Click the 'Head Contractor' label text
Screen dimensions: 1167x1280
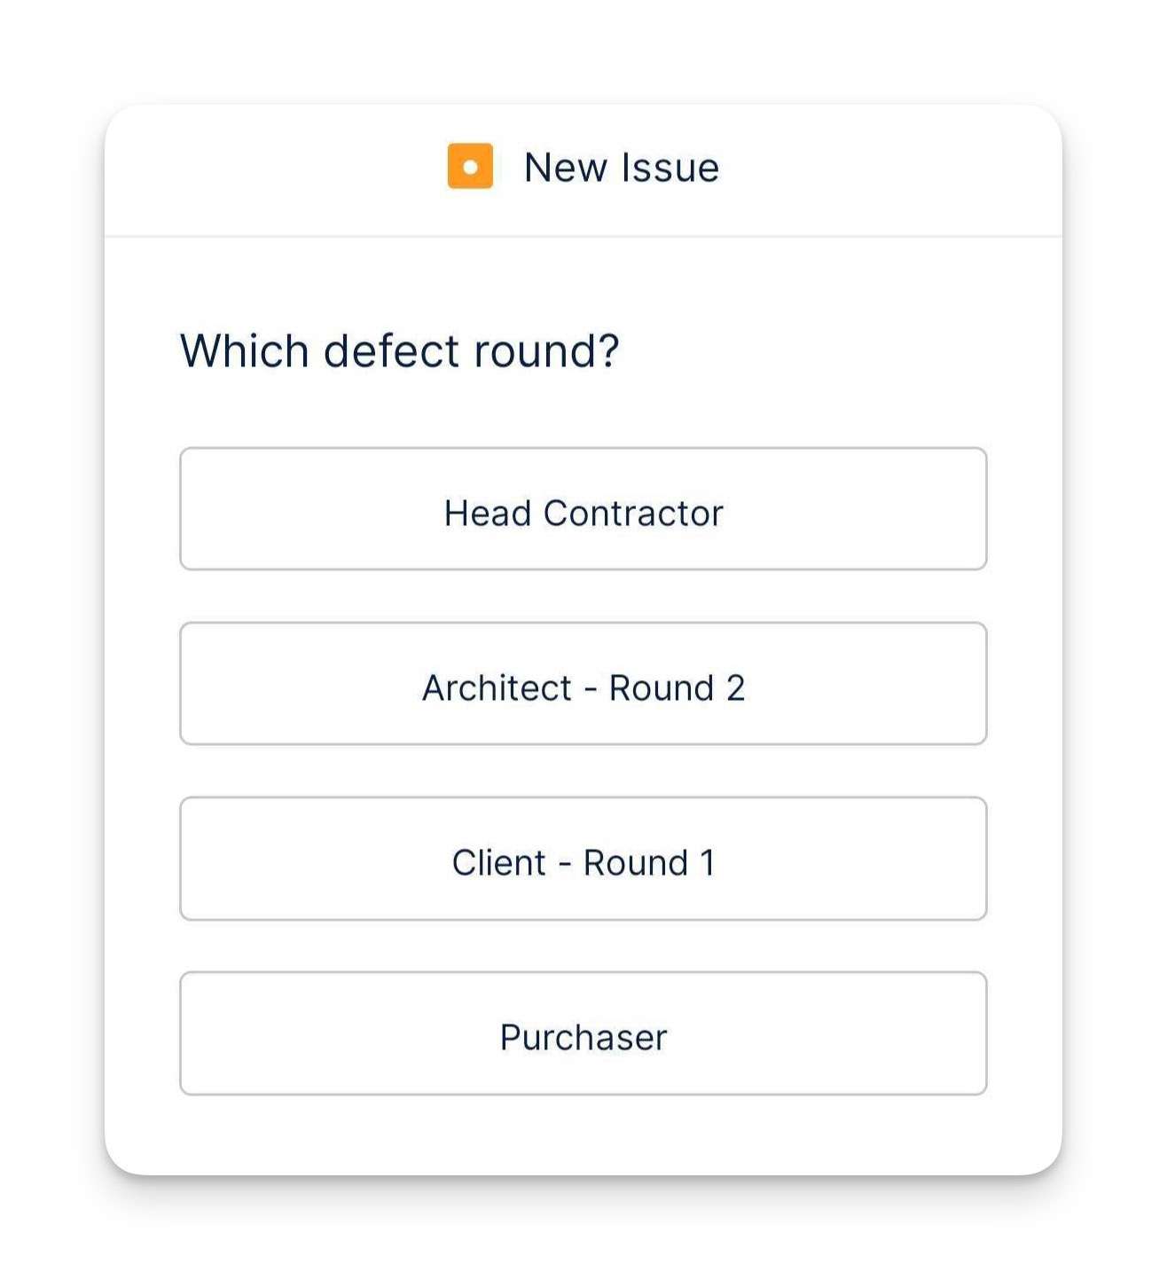[583, 514]
